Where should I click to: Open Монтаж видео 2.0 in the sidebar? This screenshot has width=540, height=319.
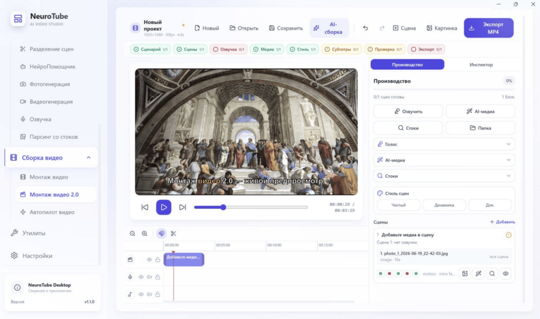pyautogui.click(x=56, y=195)
